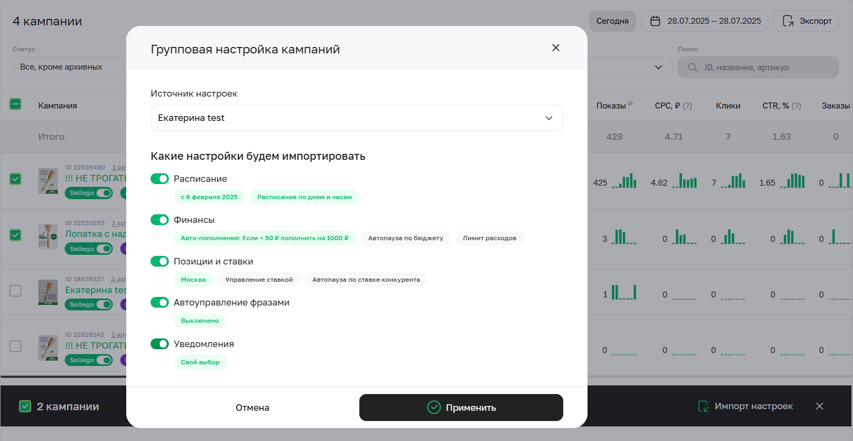This screenshot has height=441, width=853.
Task: Select the Лимит расходов chip
Action: (489, 238)
